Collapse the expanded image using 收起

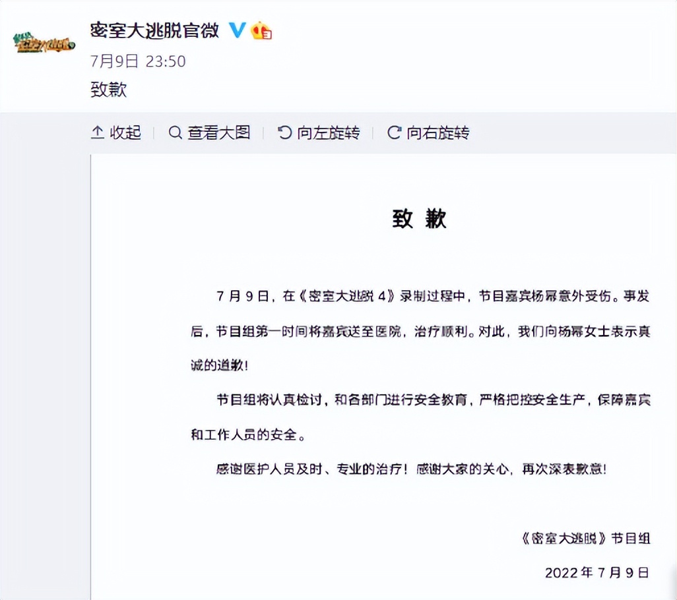(x=125, y=133)
